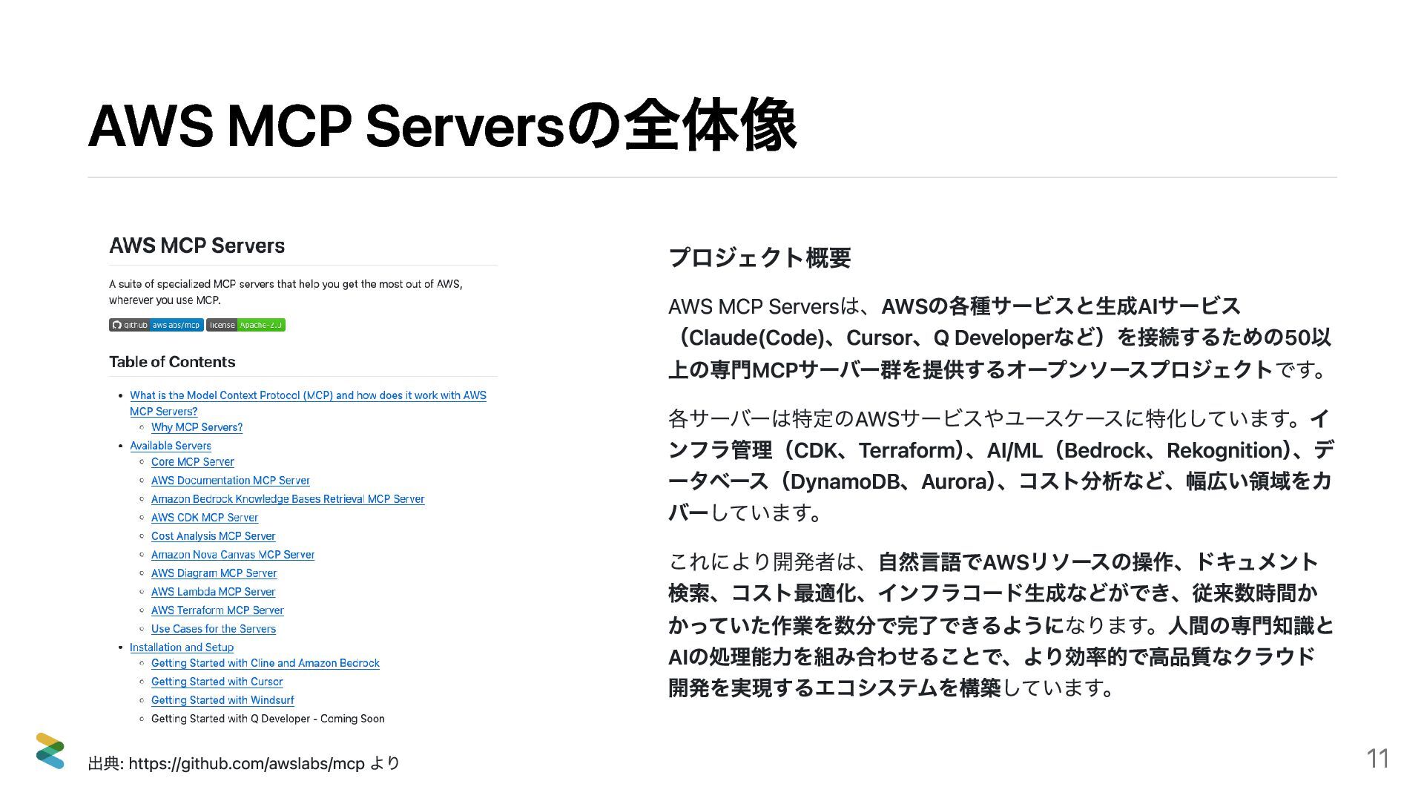
Task: Open 'Getting Started with Windsurf' link
Action: point(222,700)
